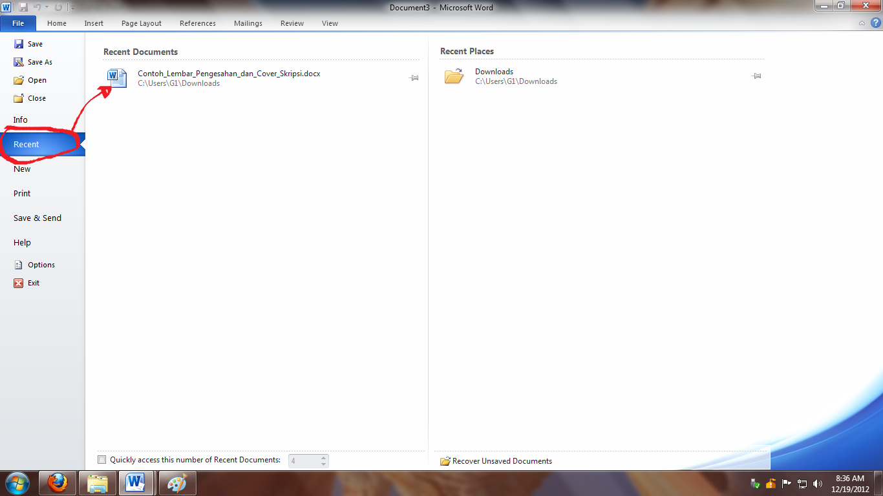Open Microsoft Word Help question mark icon
Image resolution: width=883 pixels, height=496 pixels.
click(x=876, y=23)
